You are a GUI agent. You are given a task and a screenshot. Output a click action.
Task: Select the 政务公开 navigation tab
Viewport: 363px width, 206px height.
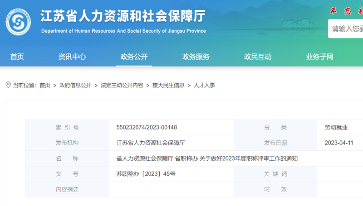tap(134, 57)
